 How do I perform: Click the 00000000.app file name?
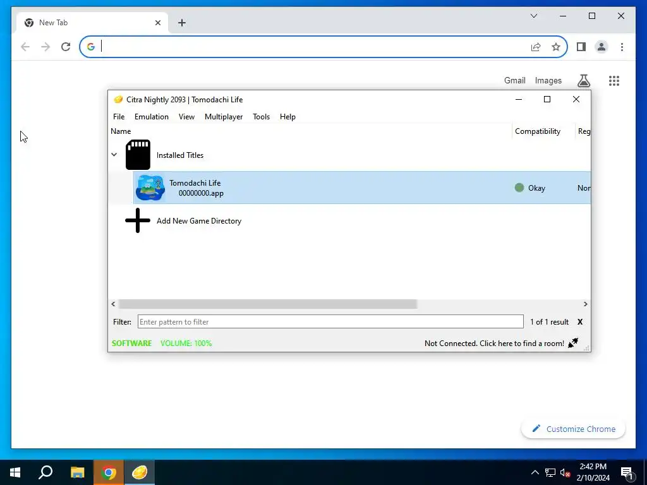point(201,193)
